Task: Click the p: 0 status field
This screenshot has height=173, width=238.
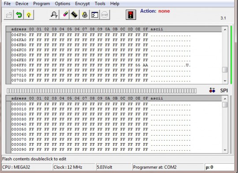Action: (x=219, y=167)
